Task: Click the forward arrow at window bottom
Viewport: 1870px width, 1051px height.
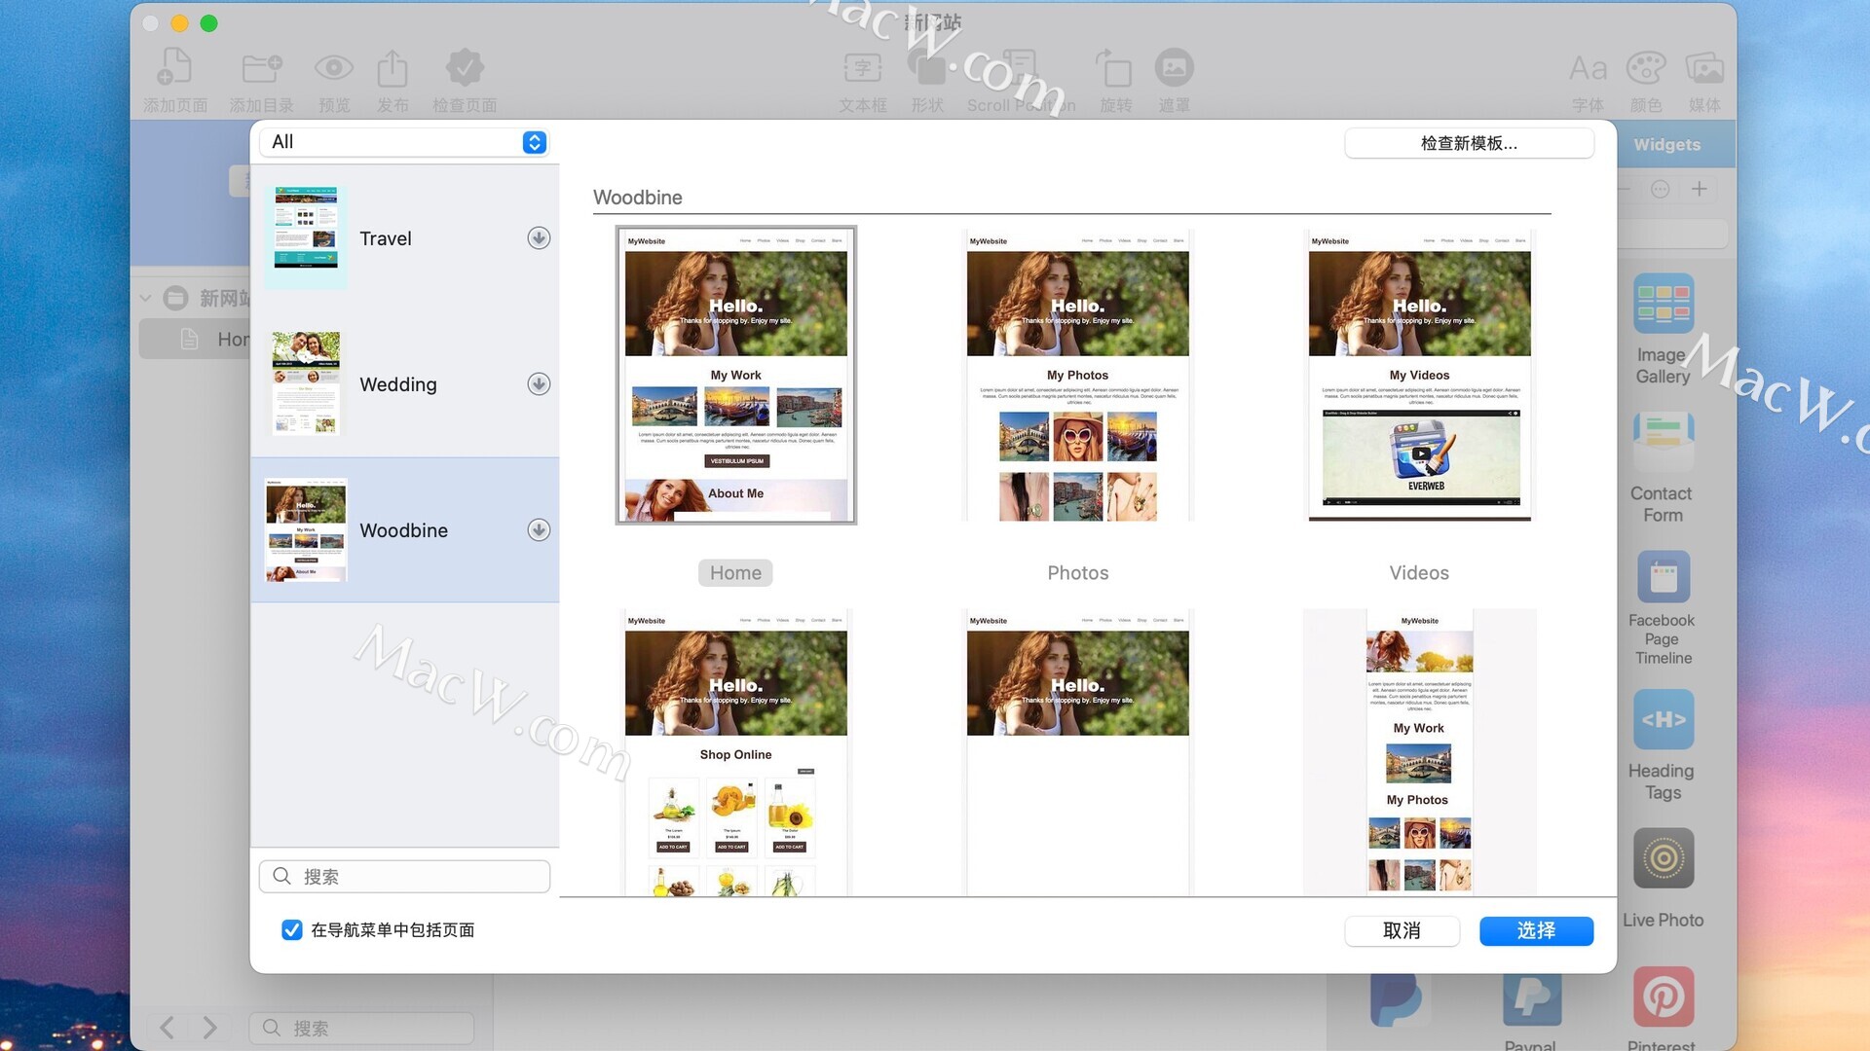Action: coord(210,1028)
